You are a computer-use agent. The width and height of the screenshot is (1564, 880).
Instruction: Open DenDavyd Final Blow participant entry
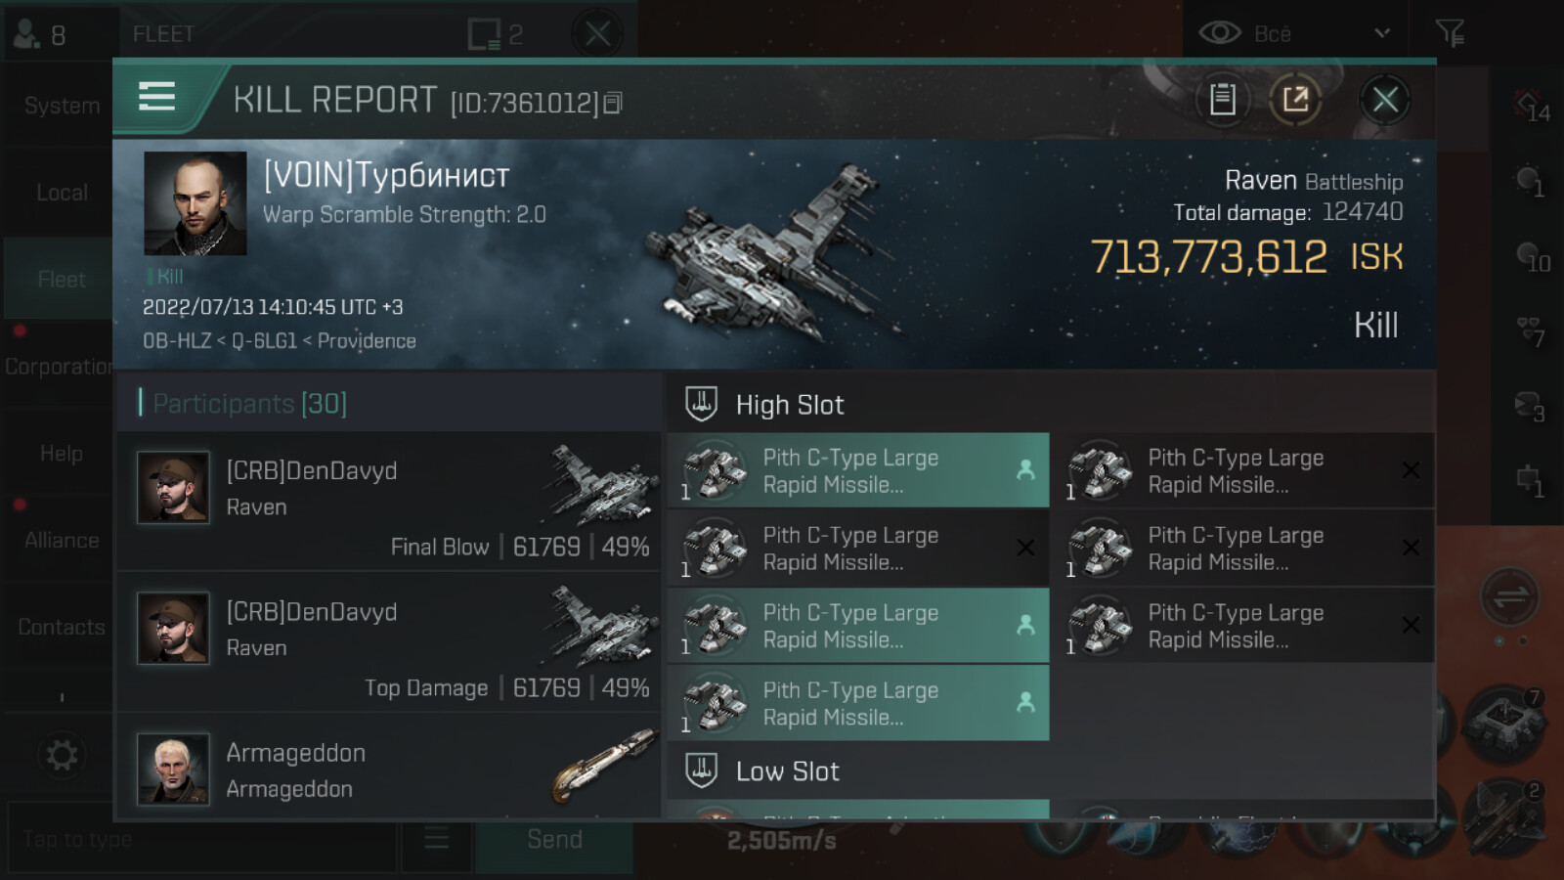(x=390, y=502)
